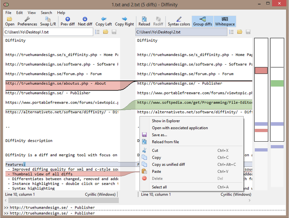Toggle Syntax colors
The image size is (289, 218).
(179, 21)
